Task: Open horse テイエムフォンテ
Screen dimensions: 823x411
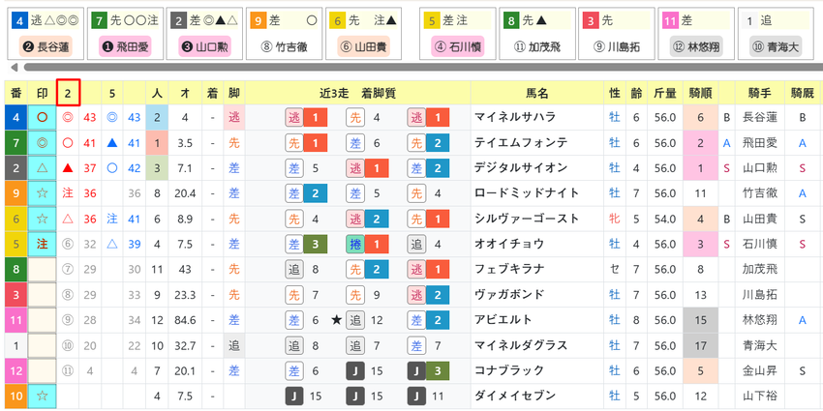Action: 520,142
